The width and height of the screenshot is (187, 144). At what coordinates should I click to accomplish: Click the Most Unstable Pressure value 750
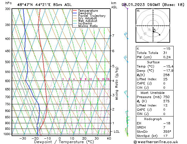pos(166,97)
